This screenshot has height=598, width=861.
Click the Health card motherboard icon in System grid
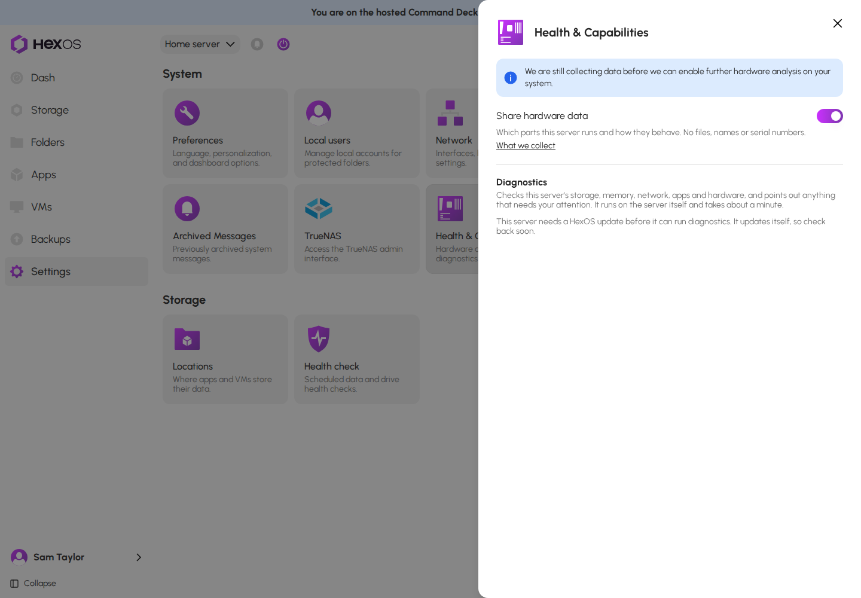pyautogui.click(x=450, y=209)
